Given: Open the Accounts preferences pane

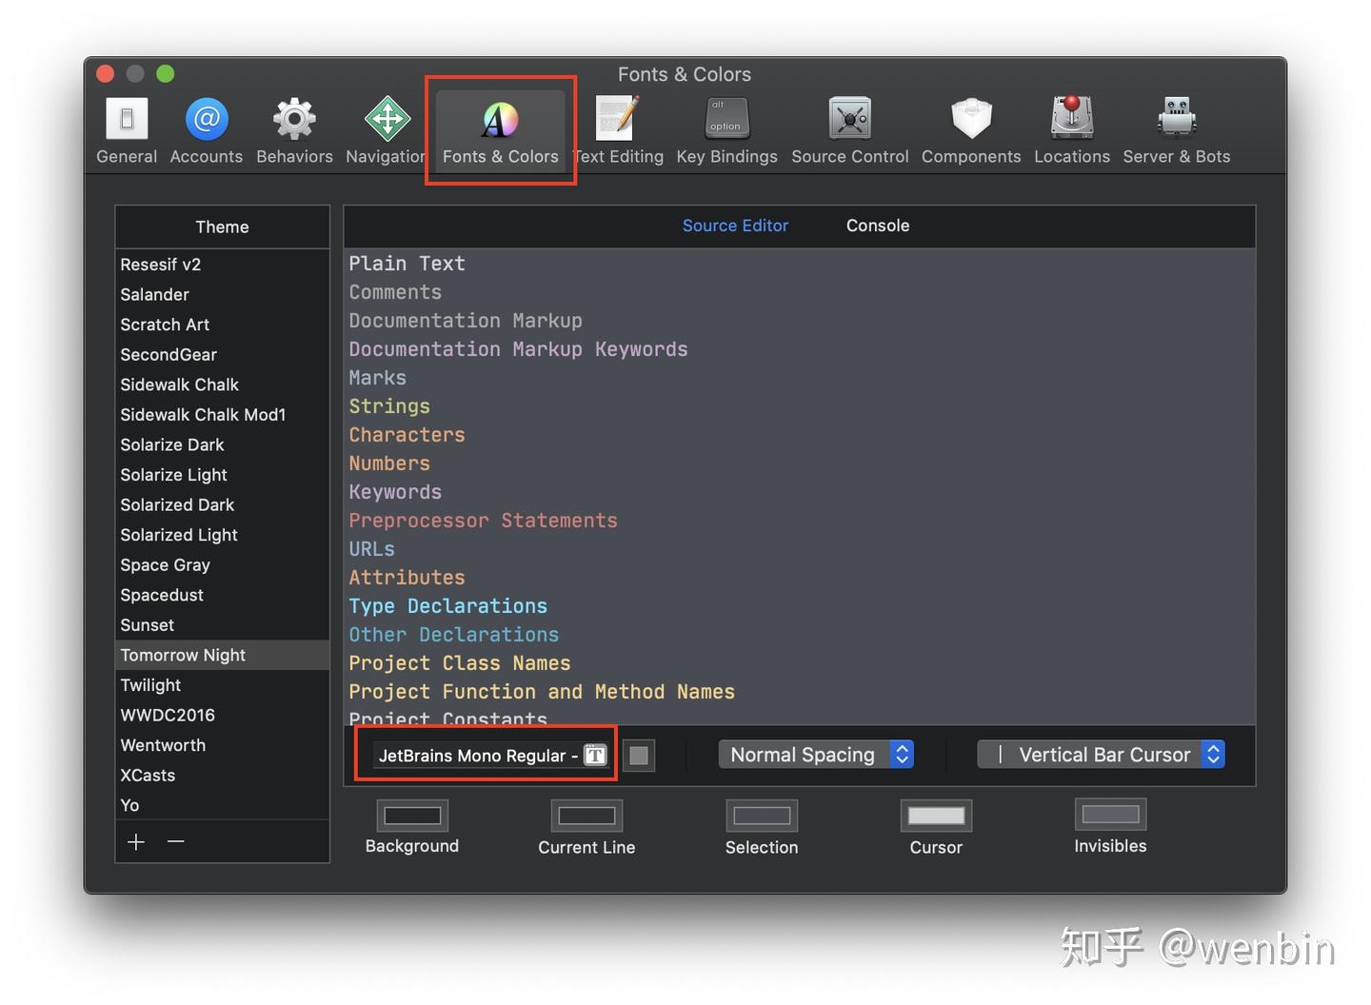Looking at the screenshot, I should [207, 131].
